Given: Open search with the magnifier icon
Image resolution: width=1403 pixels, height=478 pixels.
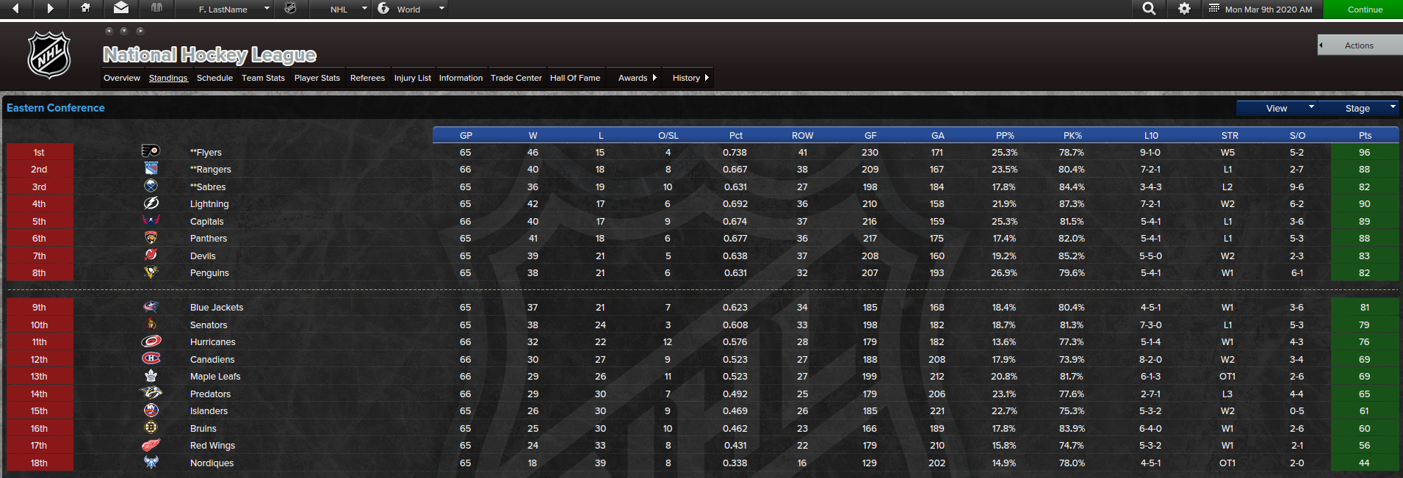Looking at the screenshot, I should pyautogui.click(x=1149, y=9).
